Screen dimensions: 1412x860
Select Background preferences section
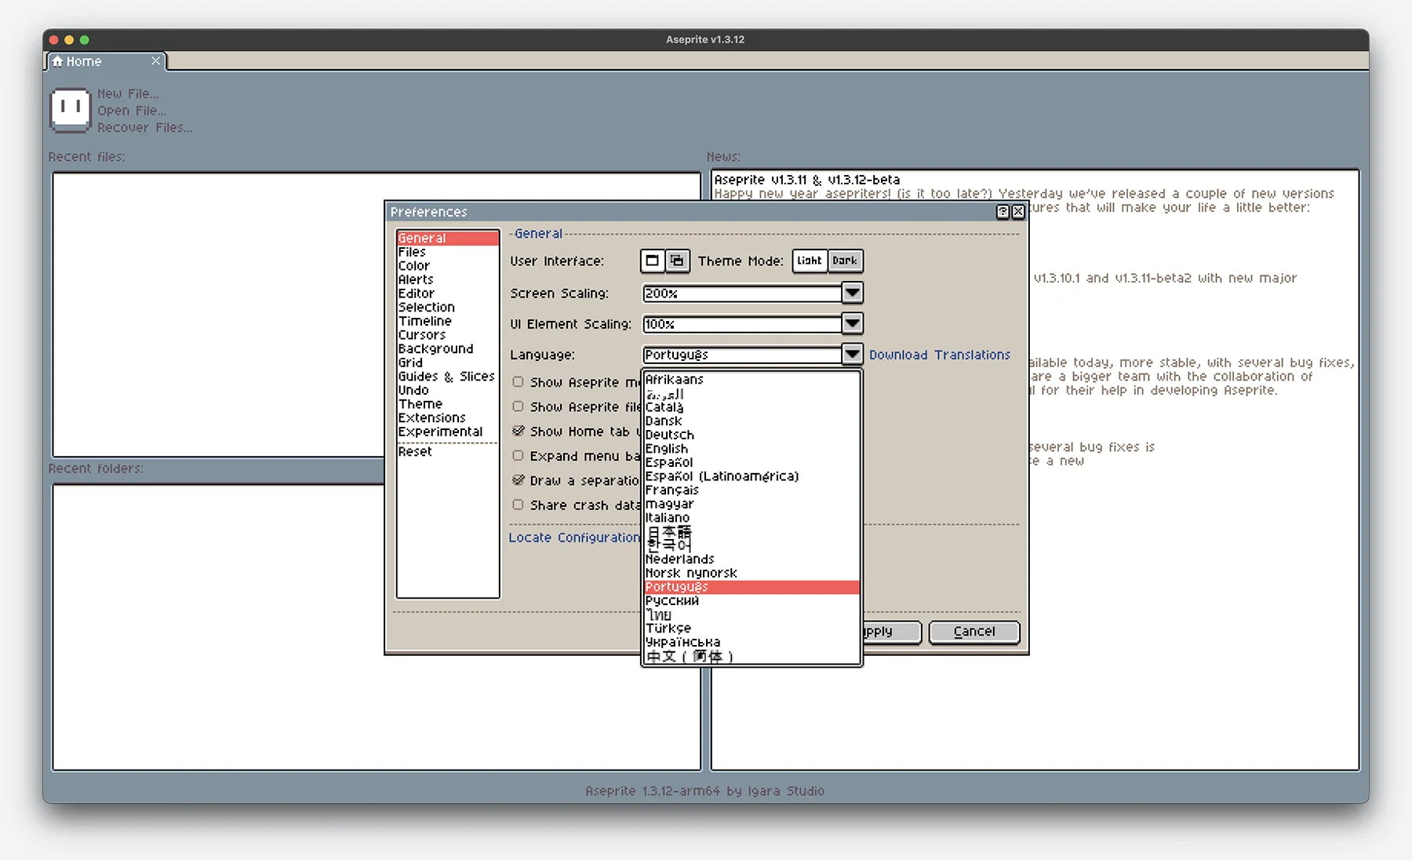pos(448,348)
